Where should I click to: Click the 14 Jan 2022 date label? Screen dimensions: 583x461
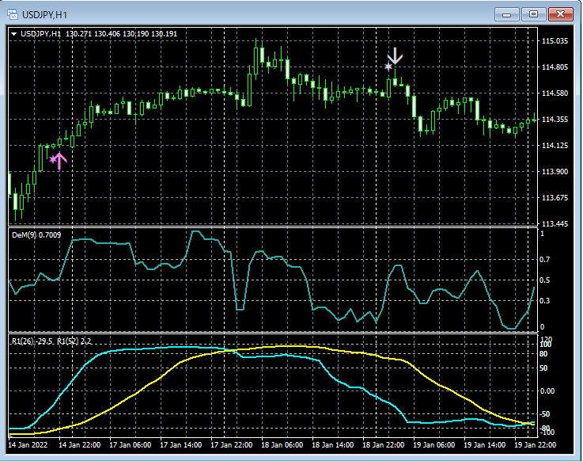click(x=29, y=445)
